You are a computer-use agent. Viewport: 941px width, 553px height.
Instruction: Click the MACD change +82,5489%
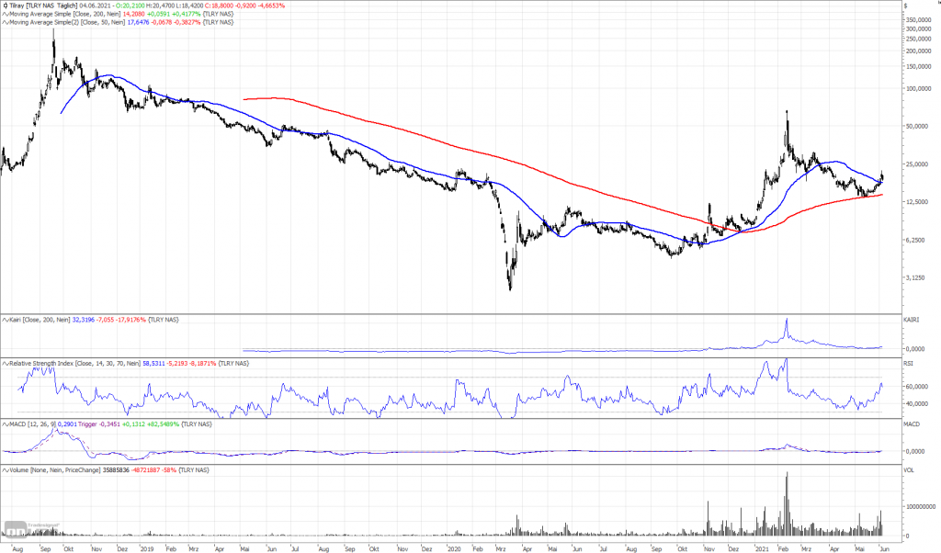pos(163,424)
